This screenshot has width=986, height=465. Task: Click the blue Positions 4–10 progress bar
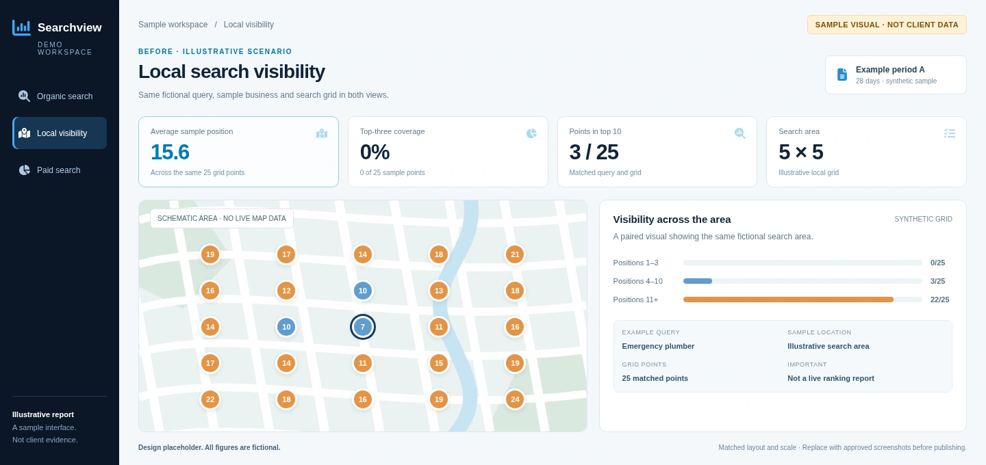tap(698, 281)
